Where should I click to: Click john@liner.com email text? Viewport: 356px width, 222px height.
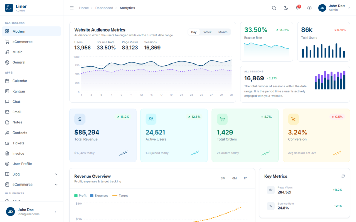[29, 214]
